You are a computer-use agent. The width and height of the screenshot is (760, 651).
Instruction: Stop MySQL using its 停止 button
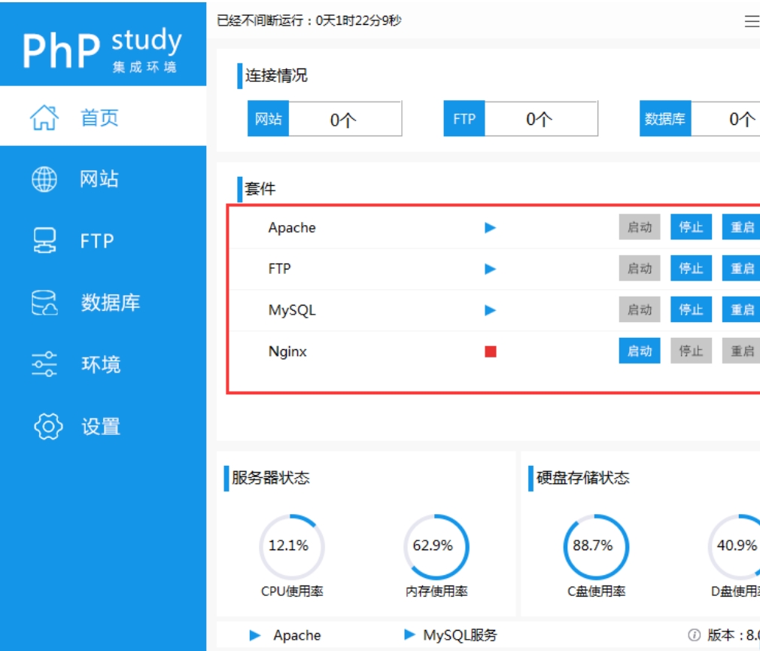coord(691,309)
